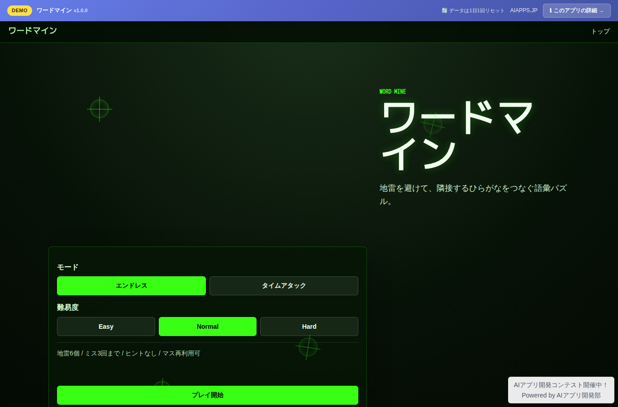Choose Normal difficulty

[x=208, y=327]
